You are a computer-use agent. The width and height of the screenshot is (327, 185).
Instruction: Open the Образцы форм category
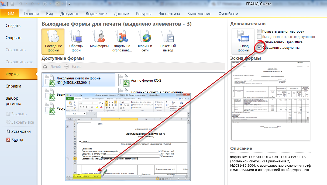(x=76, y=41)
